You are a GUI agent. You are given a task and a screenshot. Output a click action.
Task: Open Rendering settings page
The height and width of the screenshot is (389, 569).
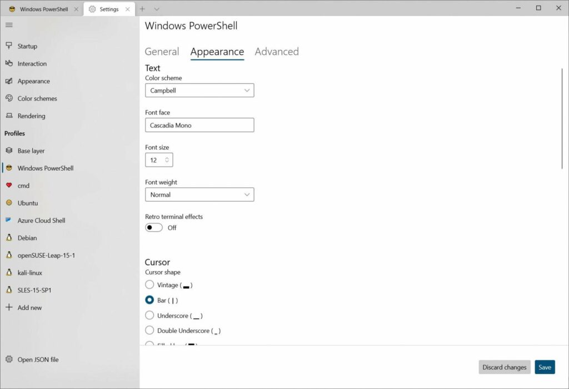click(69, 116)
